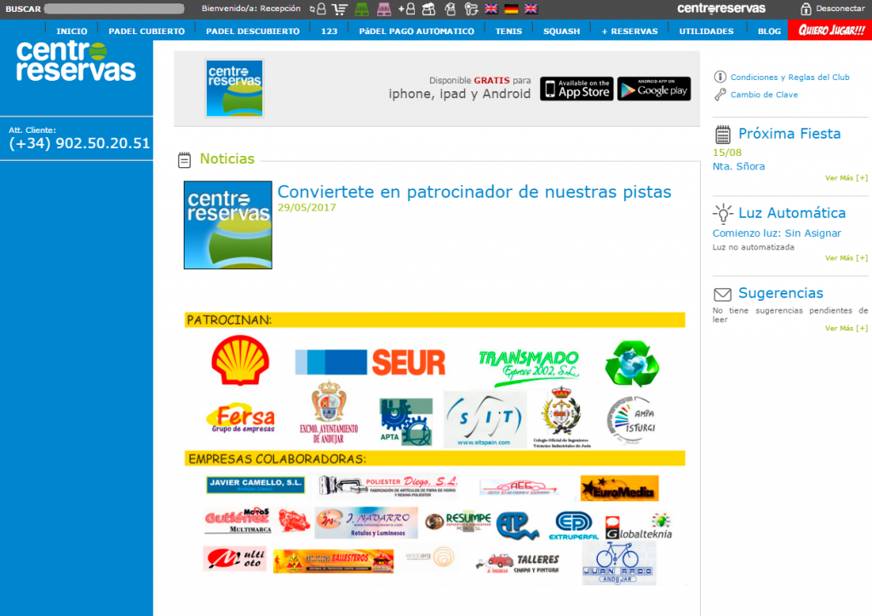Click the hair dryer icon

pyautogui.click(x=471, y=9)
